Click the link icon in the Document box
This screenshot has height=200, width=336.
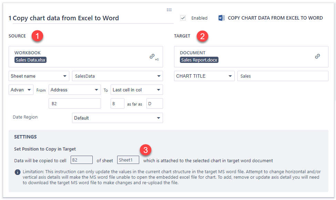317,56
